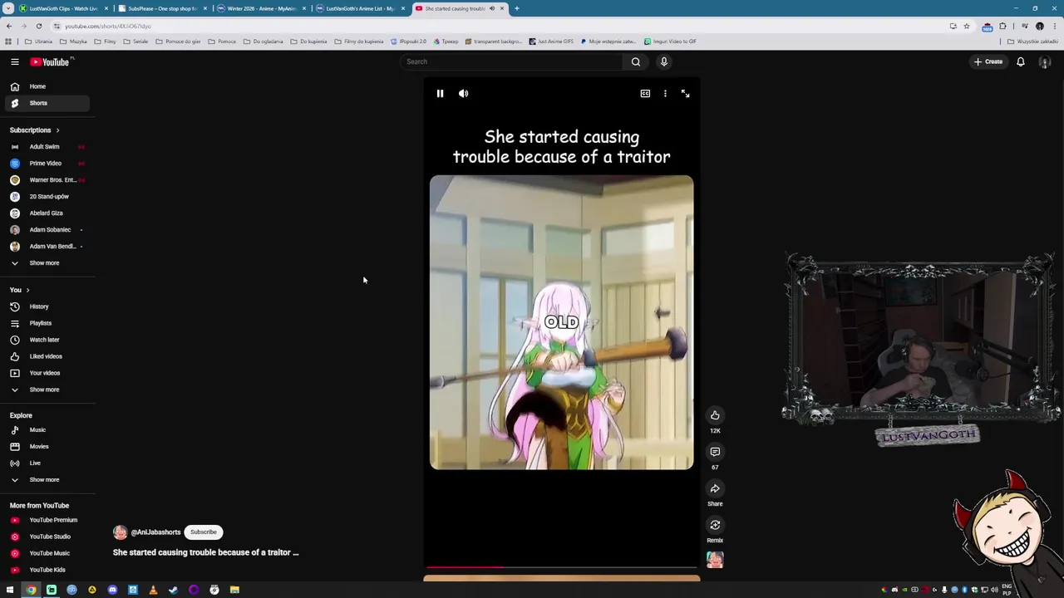Open the three-dot more options menu on the Short
The height and width of the screenshot is (598, 1064).
pos(665,94)
